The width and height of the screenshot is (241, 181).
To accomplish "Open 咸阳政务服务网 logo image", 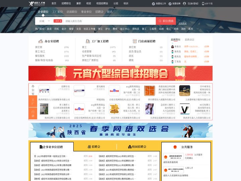I will [x=173, y=157].
